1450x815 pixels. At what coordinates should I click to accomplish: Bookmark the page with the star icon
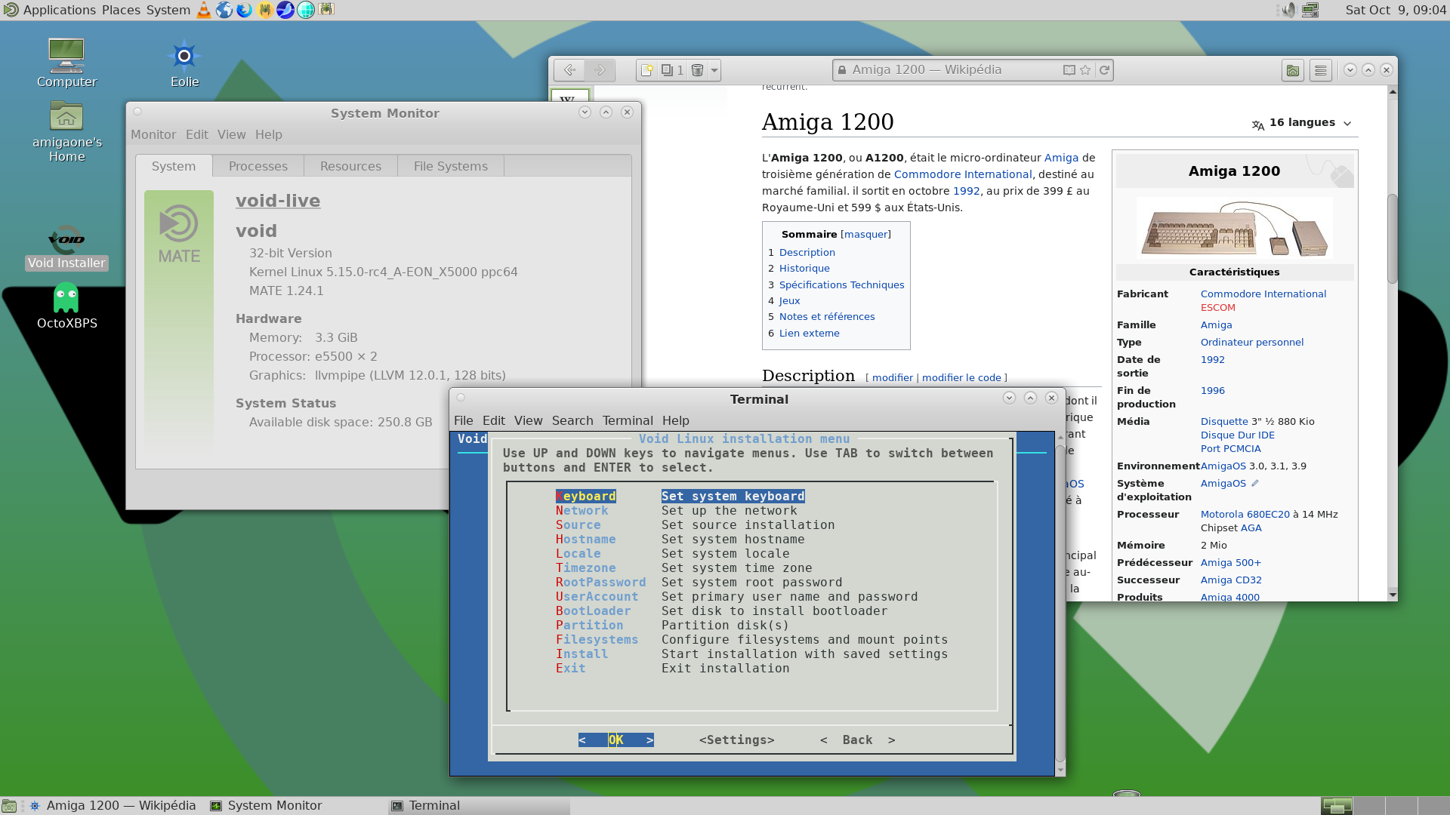coord(1085,70)
